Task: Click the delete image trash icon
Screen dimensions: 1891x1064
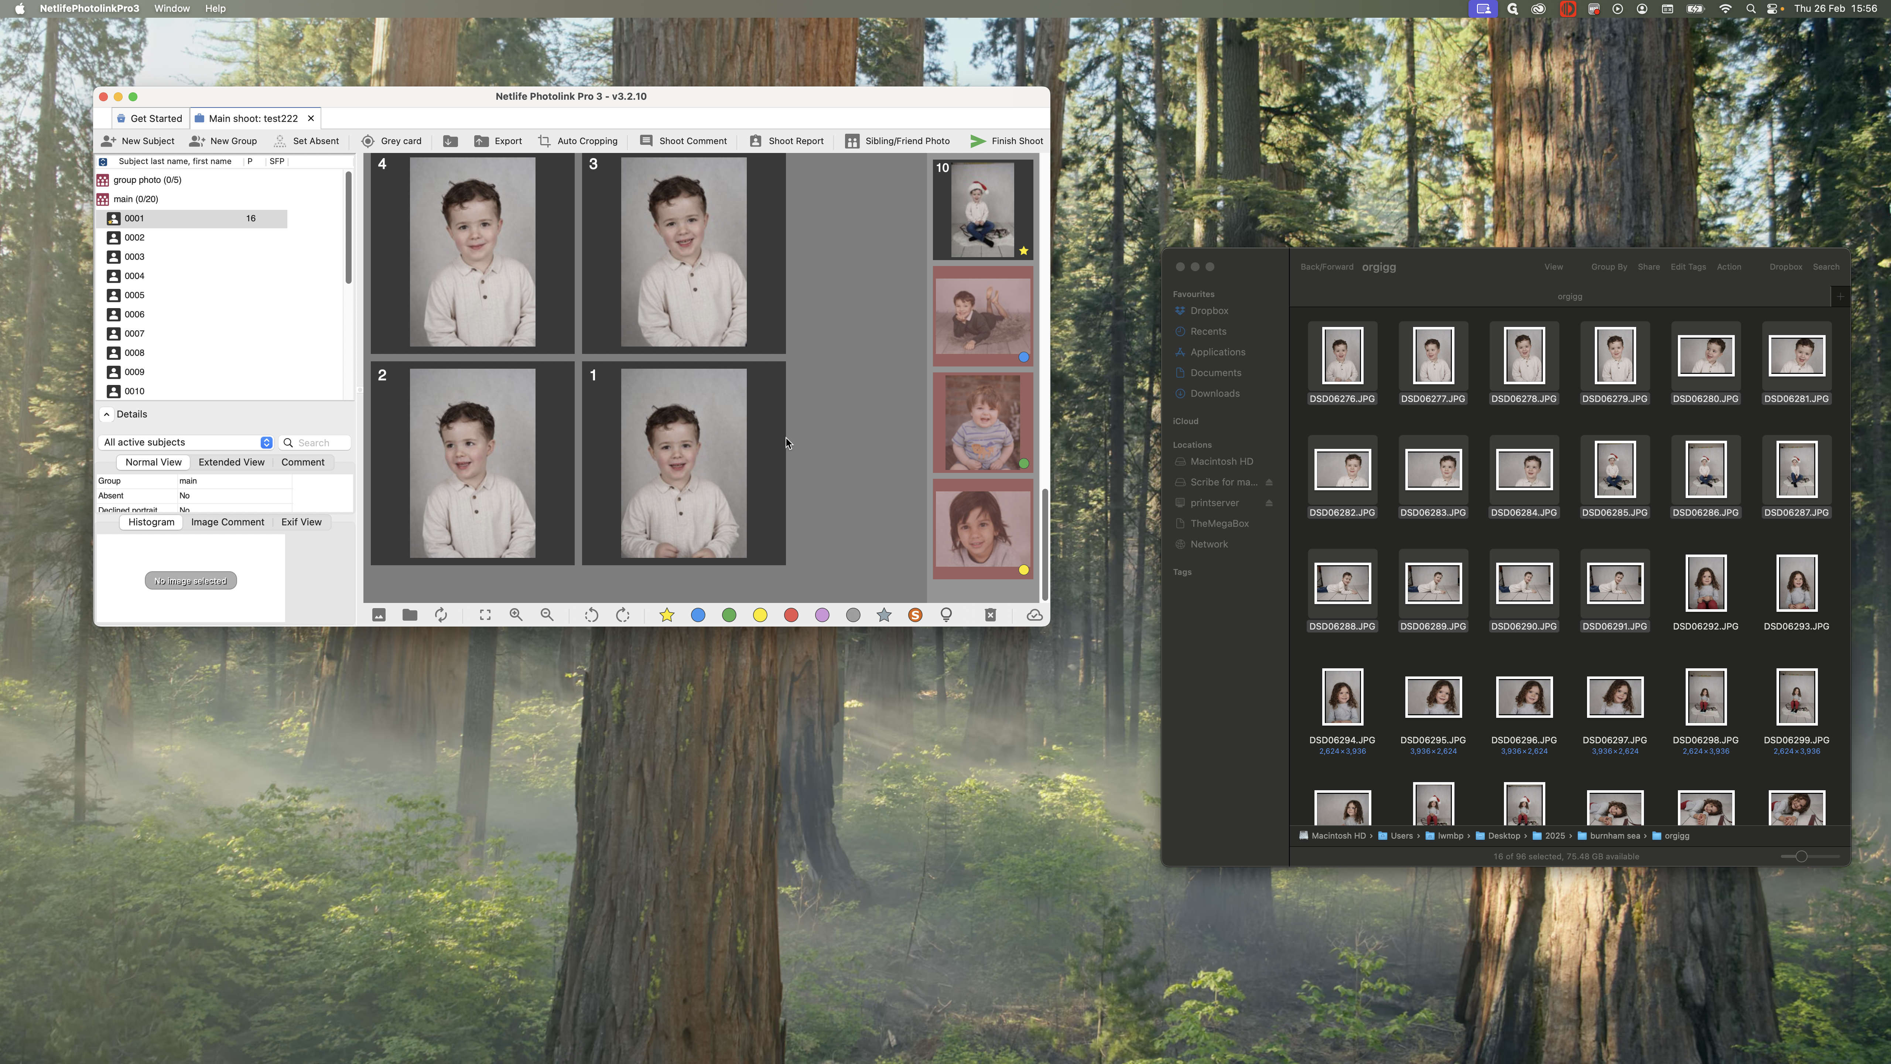Action: tap(990, 615)
